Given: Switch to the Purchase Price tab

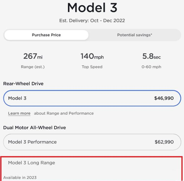Looking at the screenshot, I should pos(46,35).
